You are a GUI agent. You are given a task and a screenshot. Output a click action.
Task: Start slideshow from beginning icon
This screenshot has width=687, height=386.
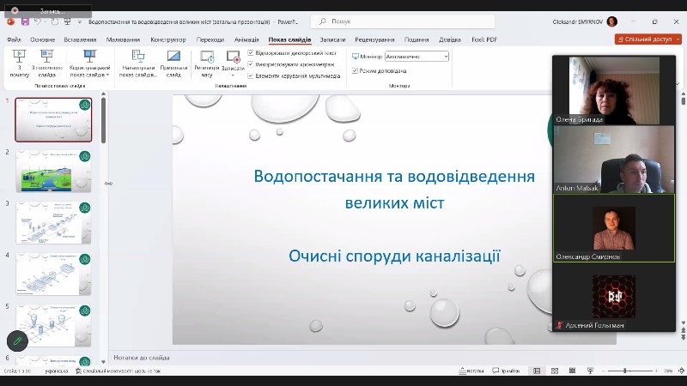(19, 62)
